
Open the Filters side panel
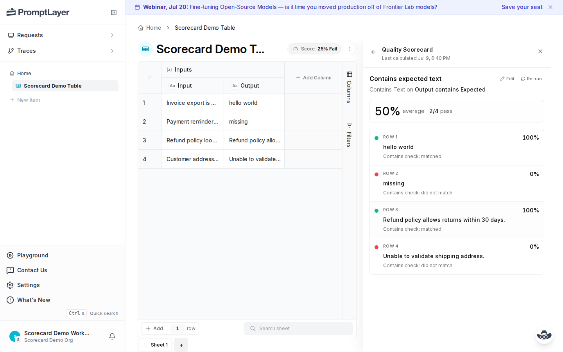coord(349,135)
